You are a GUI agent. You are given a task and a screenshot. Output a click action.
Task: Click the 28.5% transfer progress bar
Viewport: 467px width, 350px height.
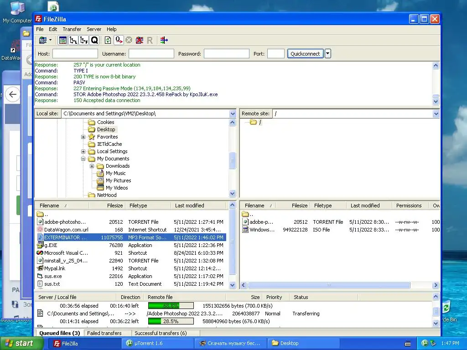pos(171,321)
